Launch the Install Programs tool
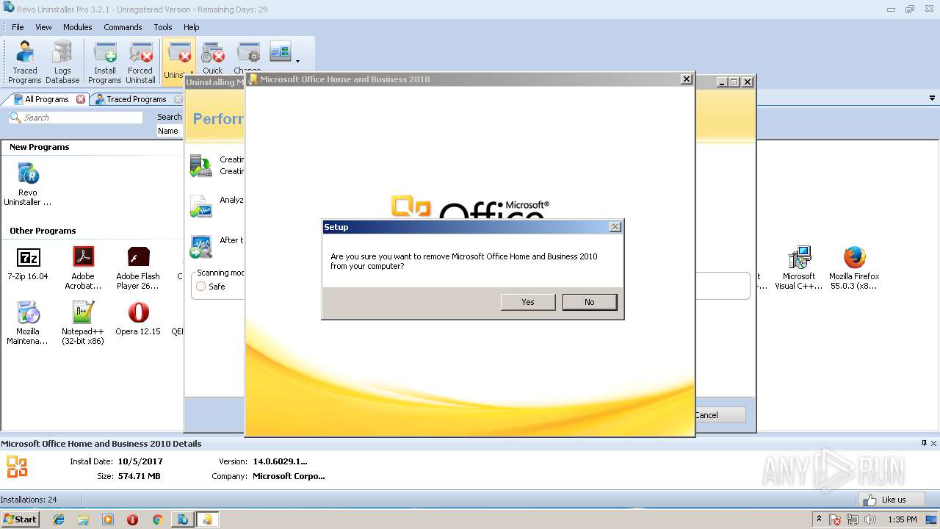This screenshot has height=529, width=940. [x=105, y=62]
